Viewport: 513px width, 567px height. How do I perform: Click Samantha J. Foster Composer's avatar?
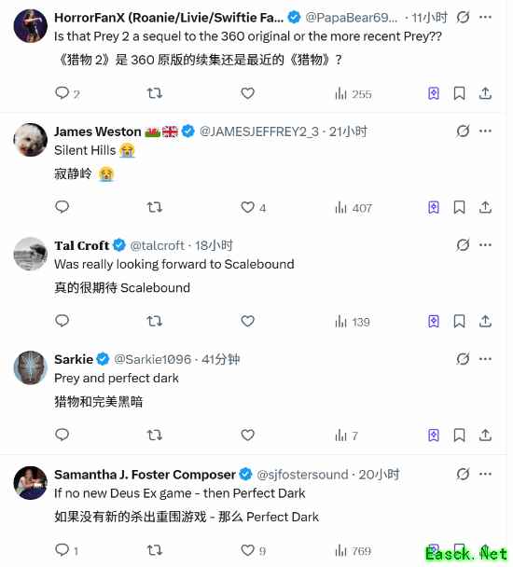tap(31, 483)
